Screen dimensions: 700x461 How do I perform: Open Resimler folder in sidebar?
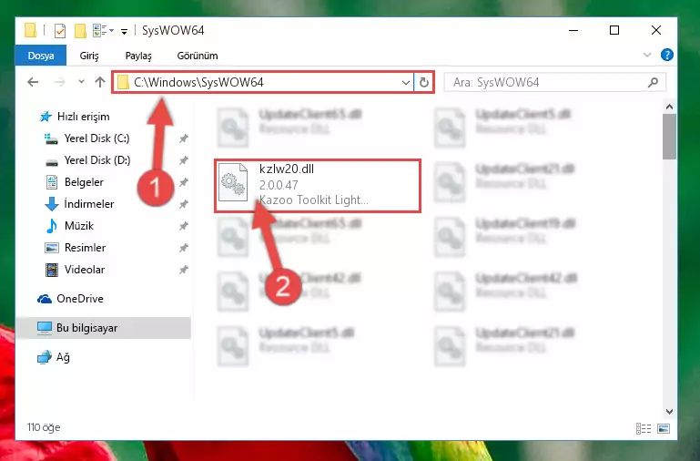pos(85,248)
